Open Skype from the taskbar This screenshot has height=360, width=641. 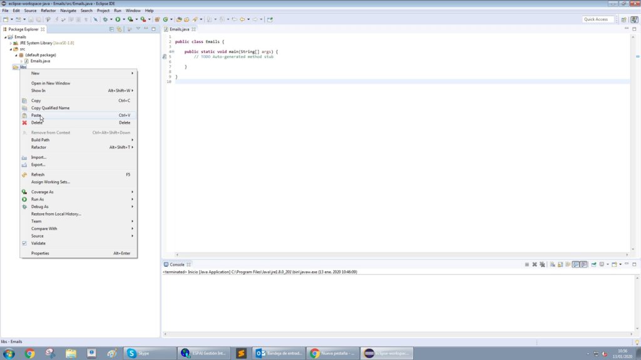[x=148, y=353]
